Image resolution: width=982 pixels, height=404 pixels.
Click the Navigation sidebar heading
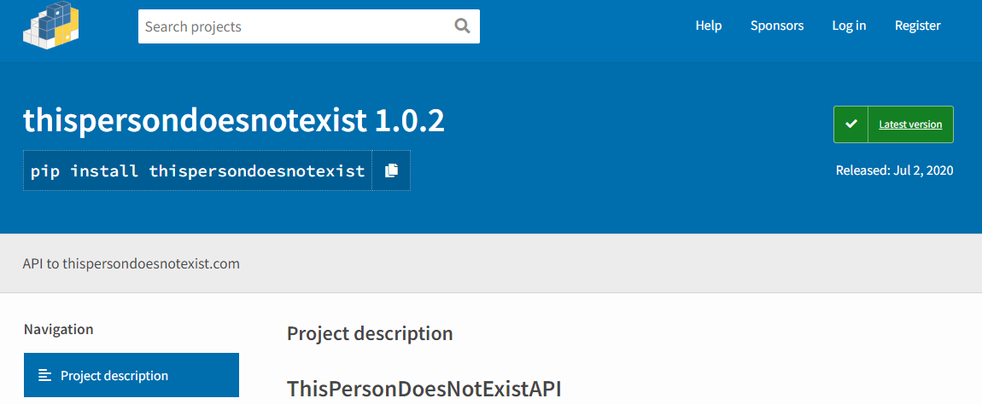58,329
